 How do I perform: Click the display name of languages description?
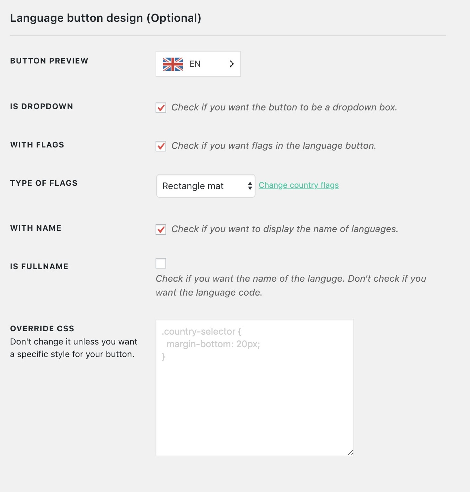click(285, 229)
